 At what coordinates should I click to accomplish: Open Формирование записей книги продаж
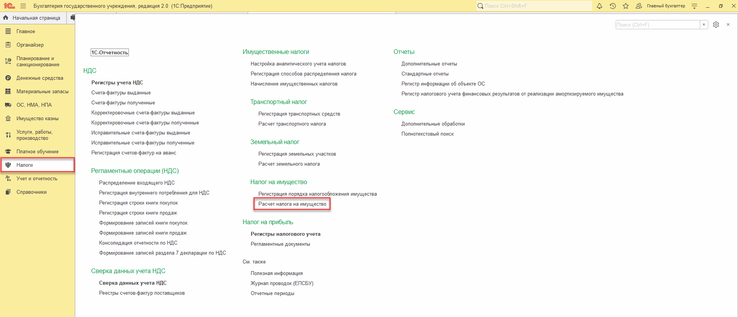click(143, 233)
